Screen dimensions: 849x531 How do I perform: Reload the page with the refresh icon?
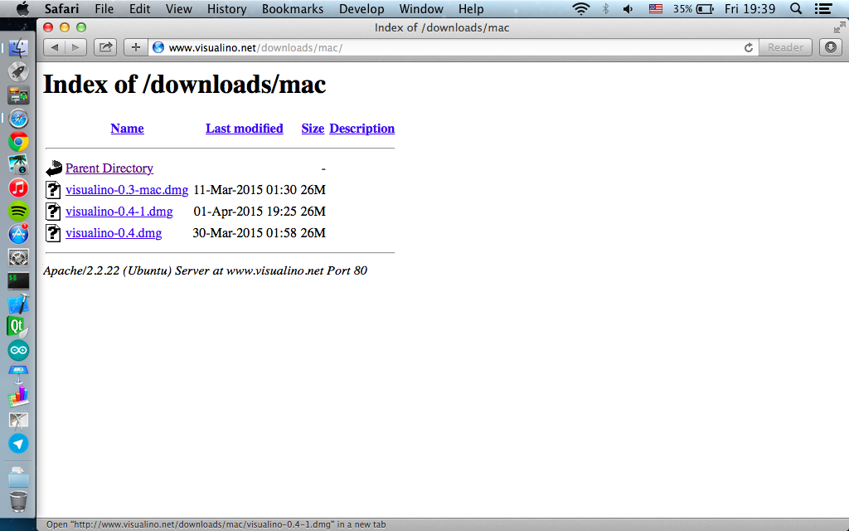749,47
